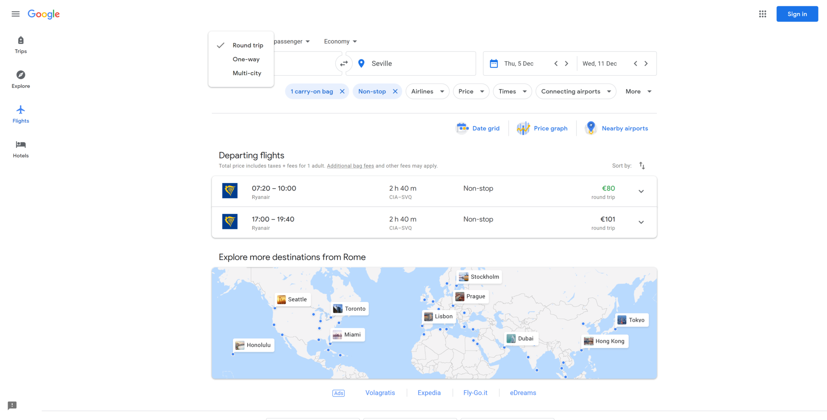
Task: Select One-way option
Action: (x=241, y=59)
